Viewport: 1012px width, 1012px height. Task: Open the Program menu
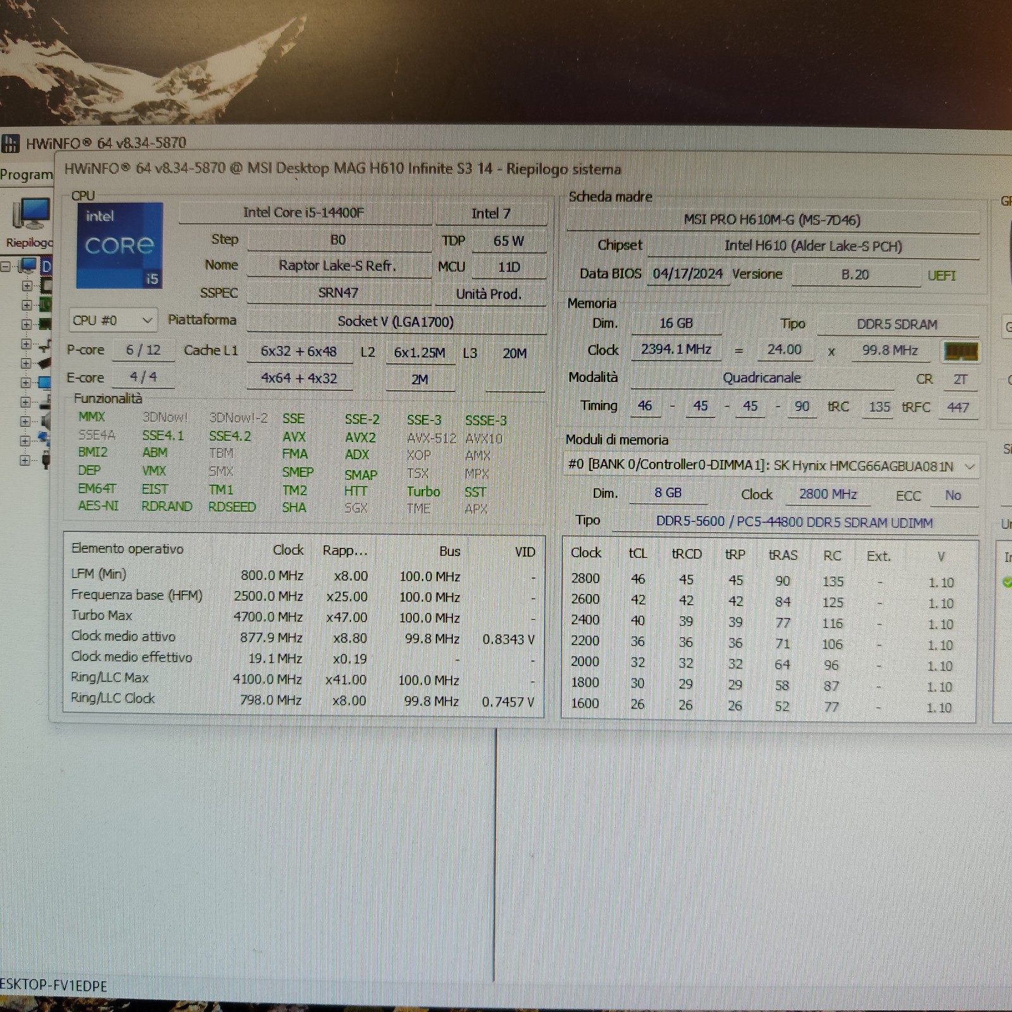tap(27, 174)
